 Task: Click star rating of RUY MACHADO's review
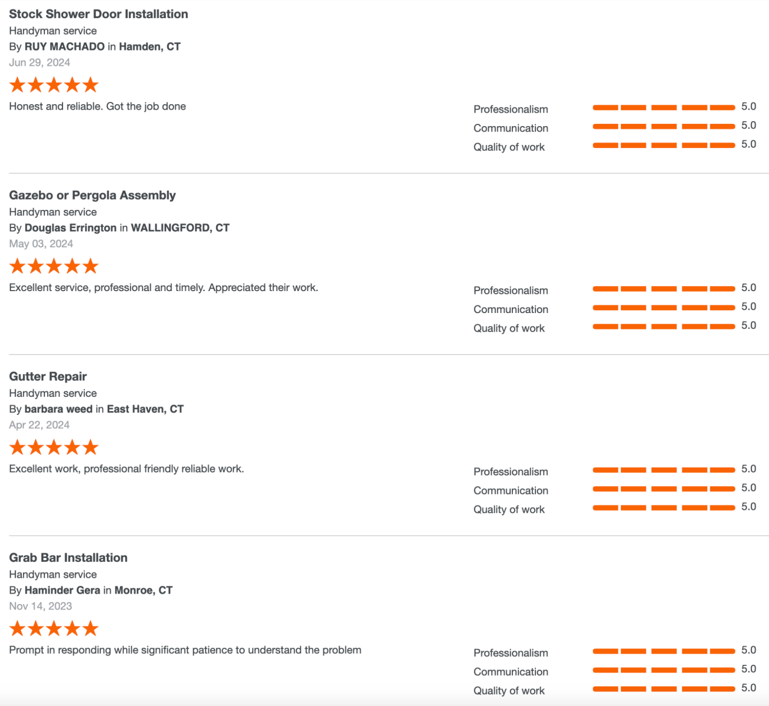click(54, 85)
